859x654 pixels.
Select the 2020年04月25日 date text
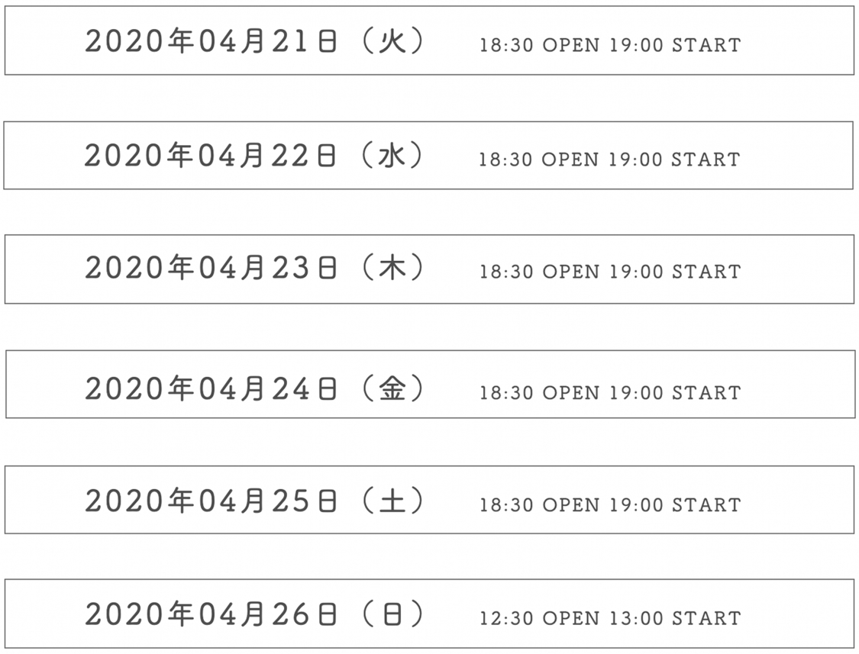click(211, 501)
